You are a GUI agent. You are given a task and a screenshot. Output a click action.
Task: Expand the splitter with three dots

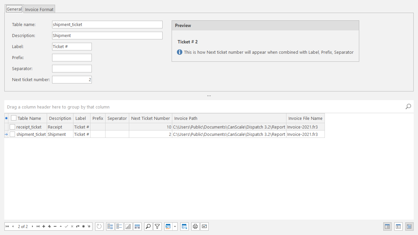click(209, 96)
